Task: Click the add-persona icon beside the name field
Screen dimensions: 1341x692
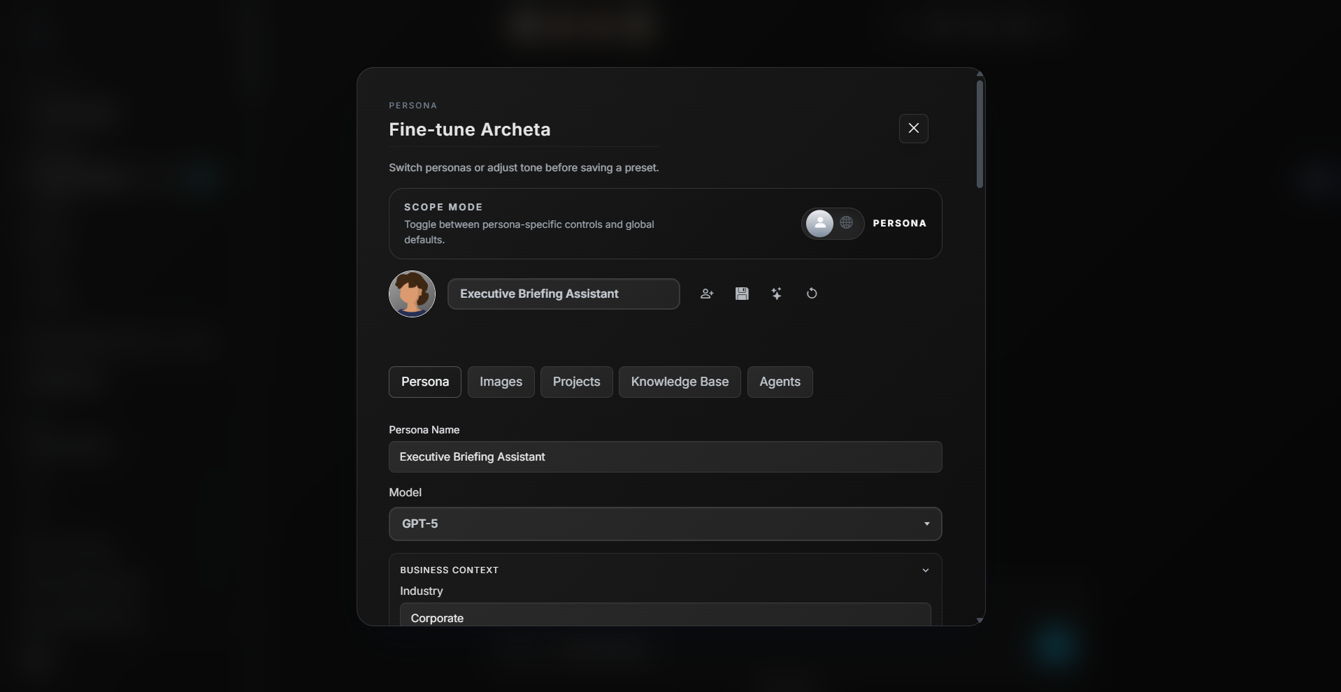Action: point(706,294)
